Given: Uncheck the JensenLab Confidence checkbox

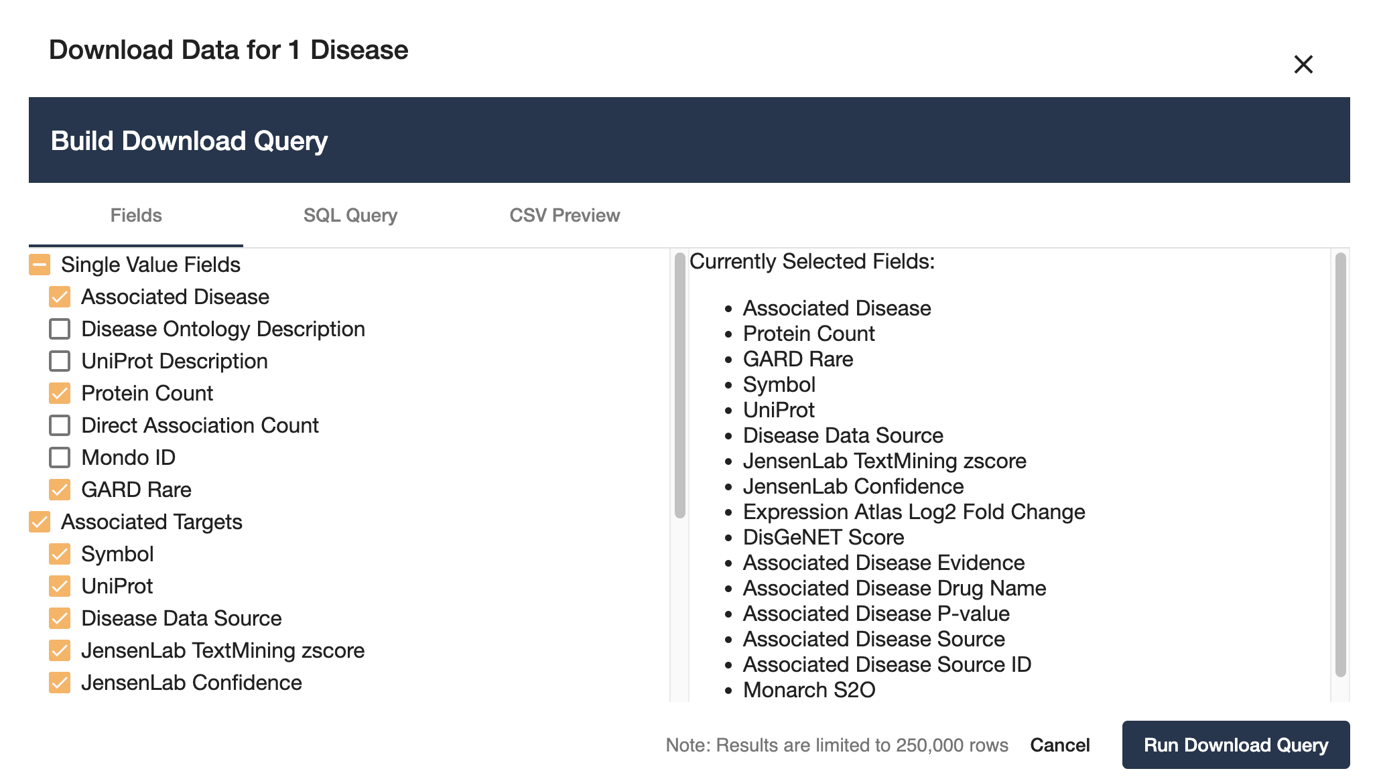Looking at the screenshot, I should tap(60, 683).
